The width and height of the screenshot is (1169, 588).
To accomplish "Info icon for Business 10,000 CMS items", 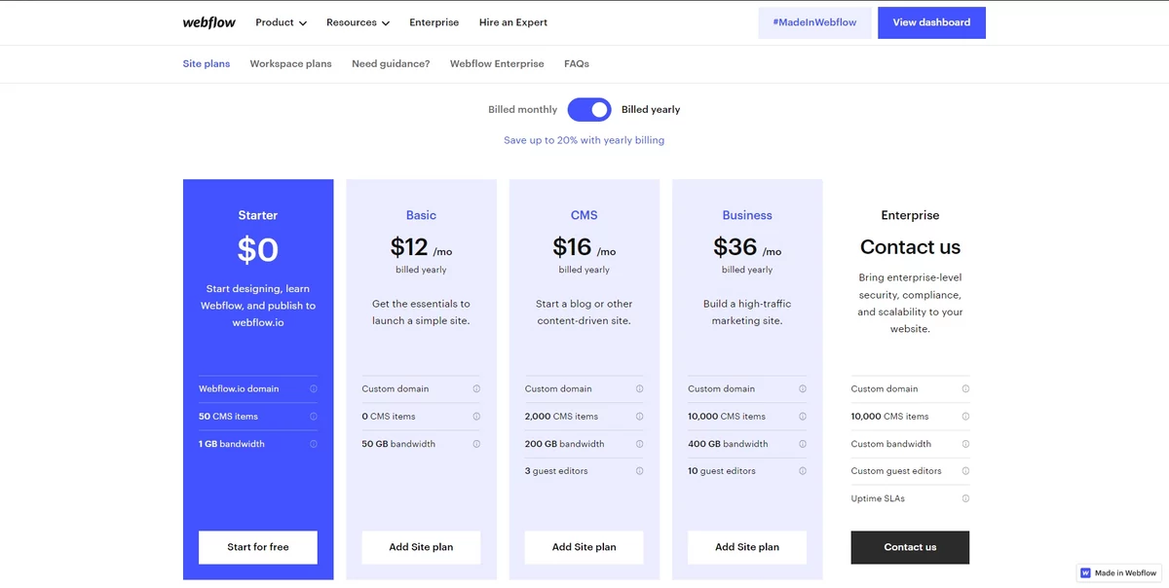I will click(802, 416).
